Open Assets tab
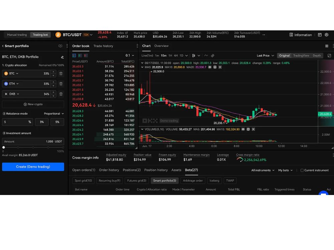Screen dimensions: 334x250 [176, 170]
